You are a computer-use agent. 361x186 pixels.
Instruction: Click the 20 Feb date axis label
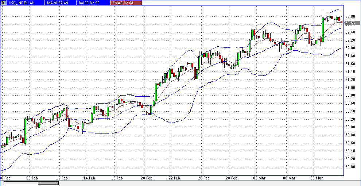point(147,178)
